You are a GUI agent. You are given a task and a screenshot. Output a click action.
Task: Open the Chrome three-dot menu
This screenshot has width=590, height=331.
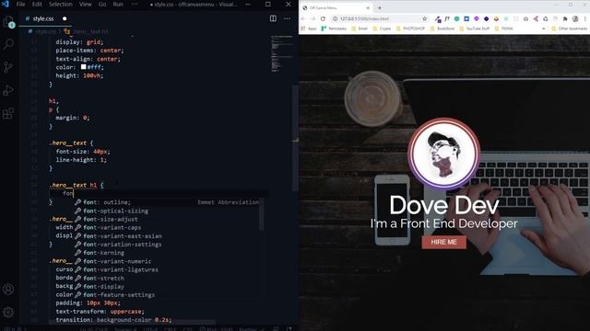(585, 18)
